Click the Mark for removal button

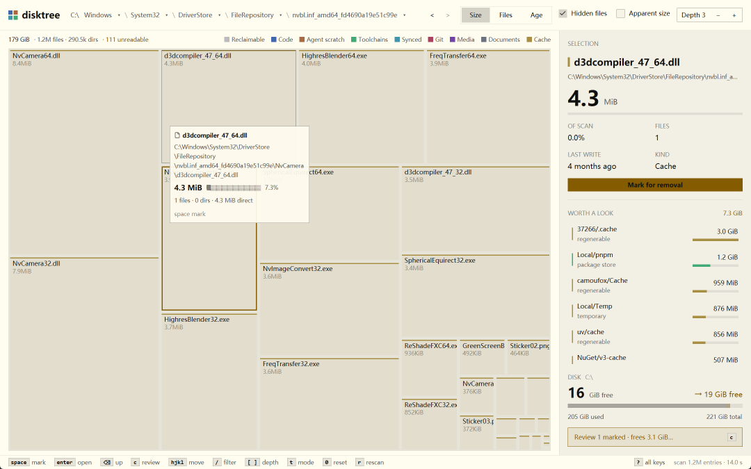click(655, 185)
